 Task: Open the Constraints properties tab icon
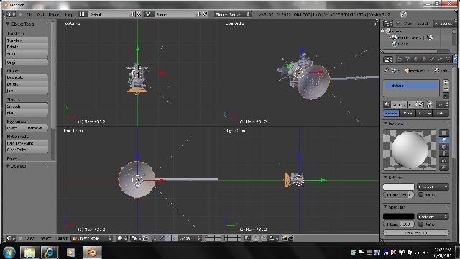[x=432, y=59]
